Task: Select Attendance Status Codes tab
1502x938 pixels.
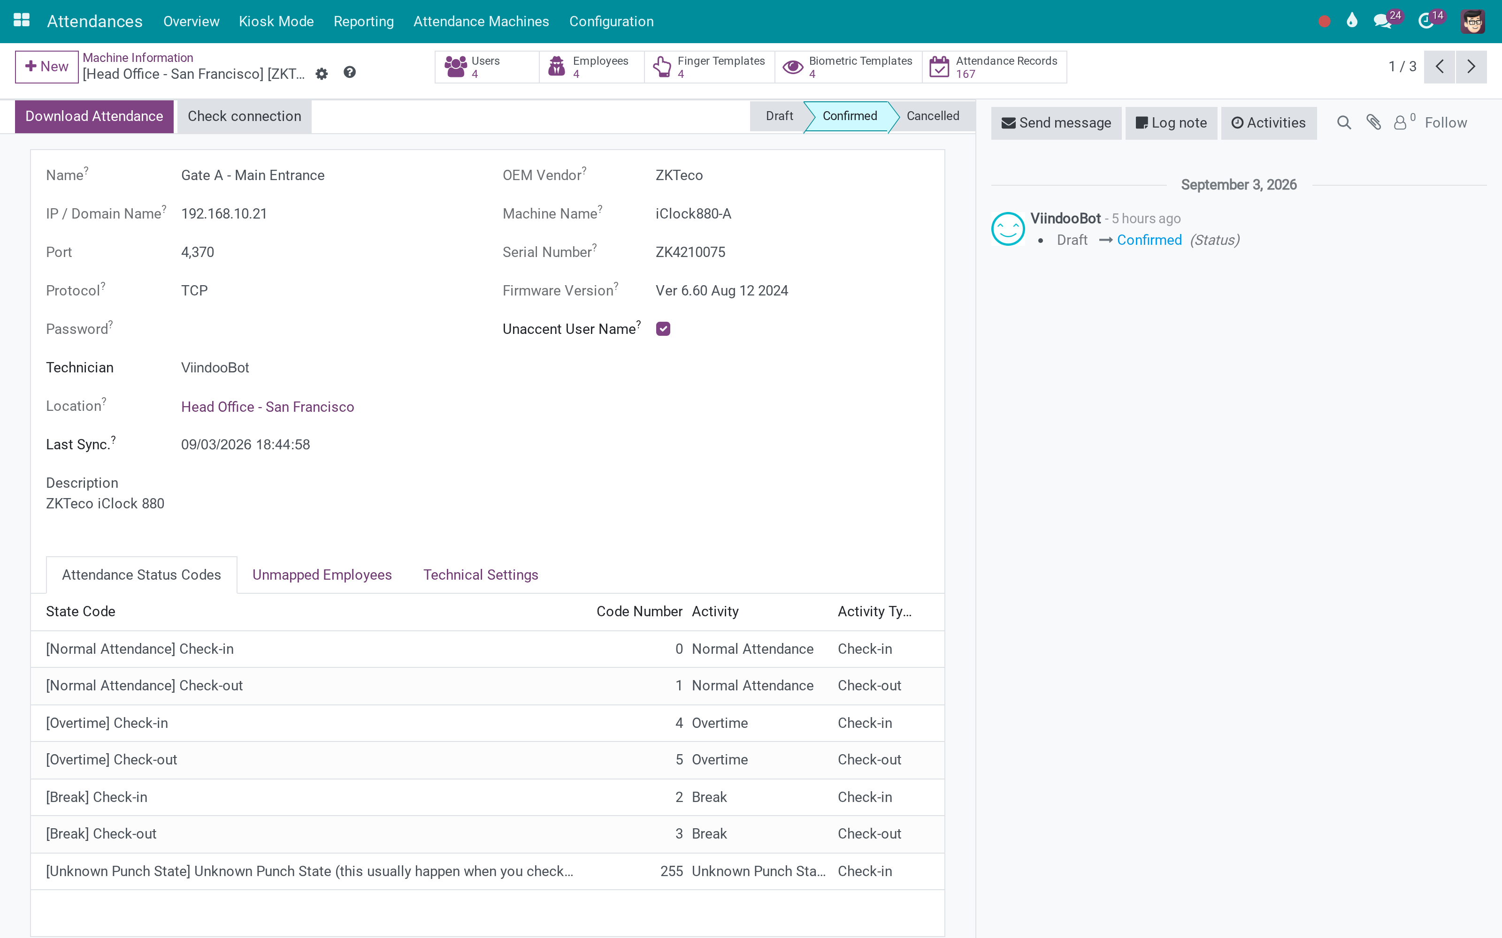Action: (141, 575)
